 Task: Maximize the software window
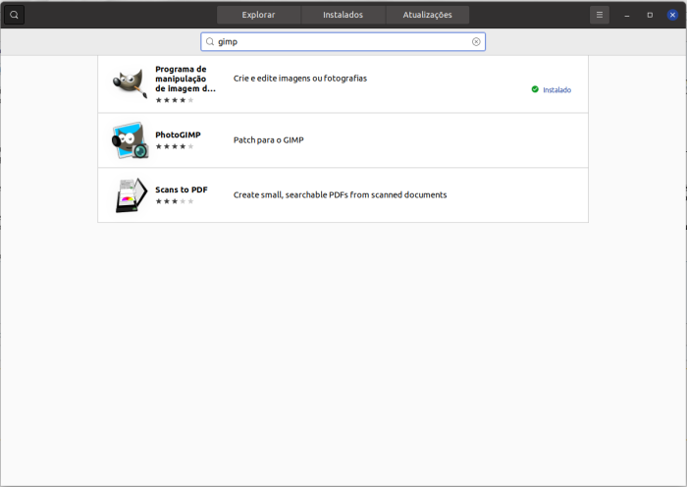[650, 15]
